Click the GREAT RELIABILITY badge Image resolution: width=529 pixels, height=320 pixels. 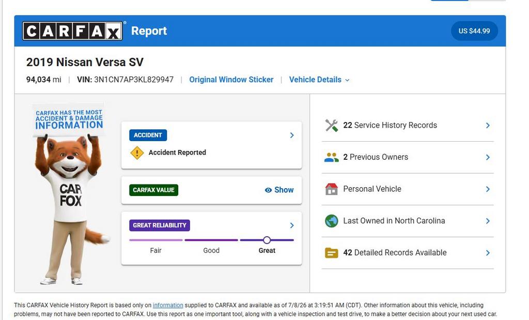pos(159,225)
